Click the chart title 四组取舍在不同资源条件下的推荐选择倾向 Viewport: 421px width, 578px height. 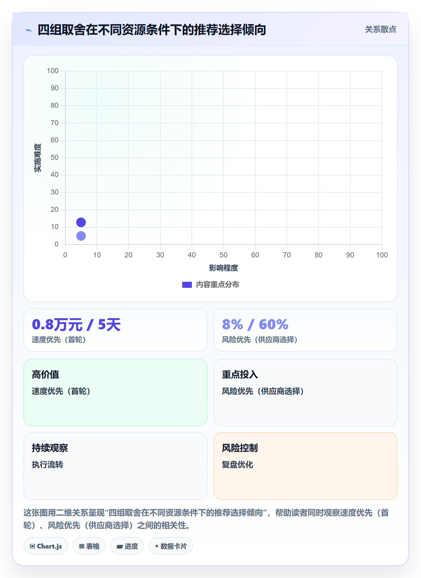(152, 30)
